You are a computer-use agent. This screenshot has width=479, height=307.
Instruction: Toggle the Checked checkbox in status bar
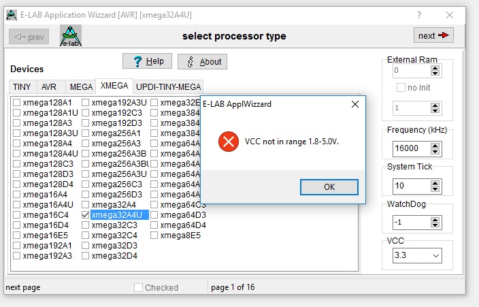(x=138, y=287)
